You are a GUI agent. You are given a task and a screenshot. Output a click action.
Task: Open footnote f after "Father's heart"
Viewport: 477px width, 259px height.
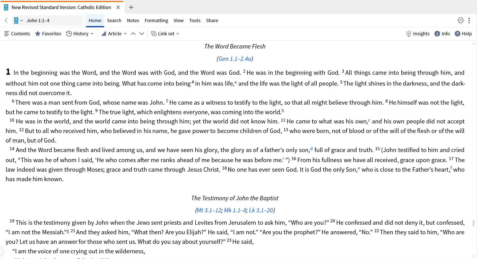tap(451, 168)
